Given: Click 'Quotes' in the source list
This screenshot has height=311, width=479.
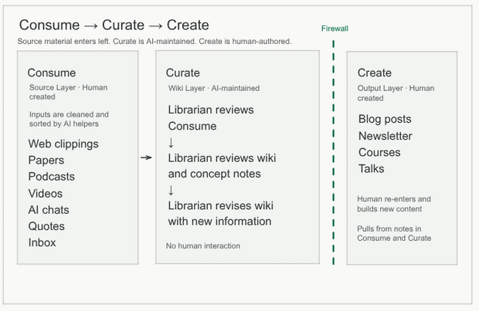Looking at the screenshot, I should (46, 226).
